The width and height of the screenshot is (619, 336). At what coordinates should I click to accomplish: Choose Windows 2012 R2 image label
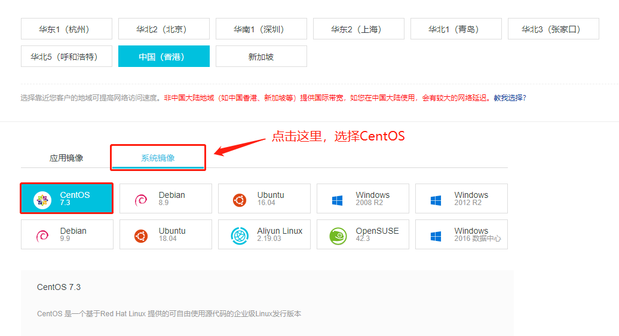point(471,198)
